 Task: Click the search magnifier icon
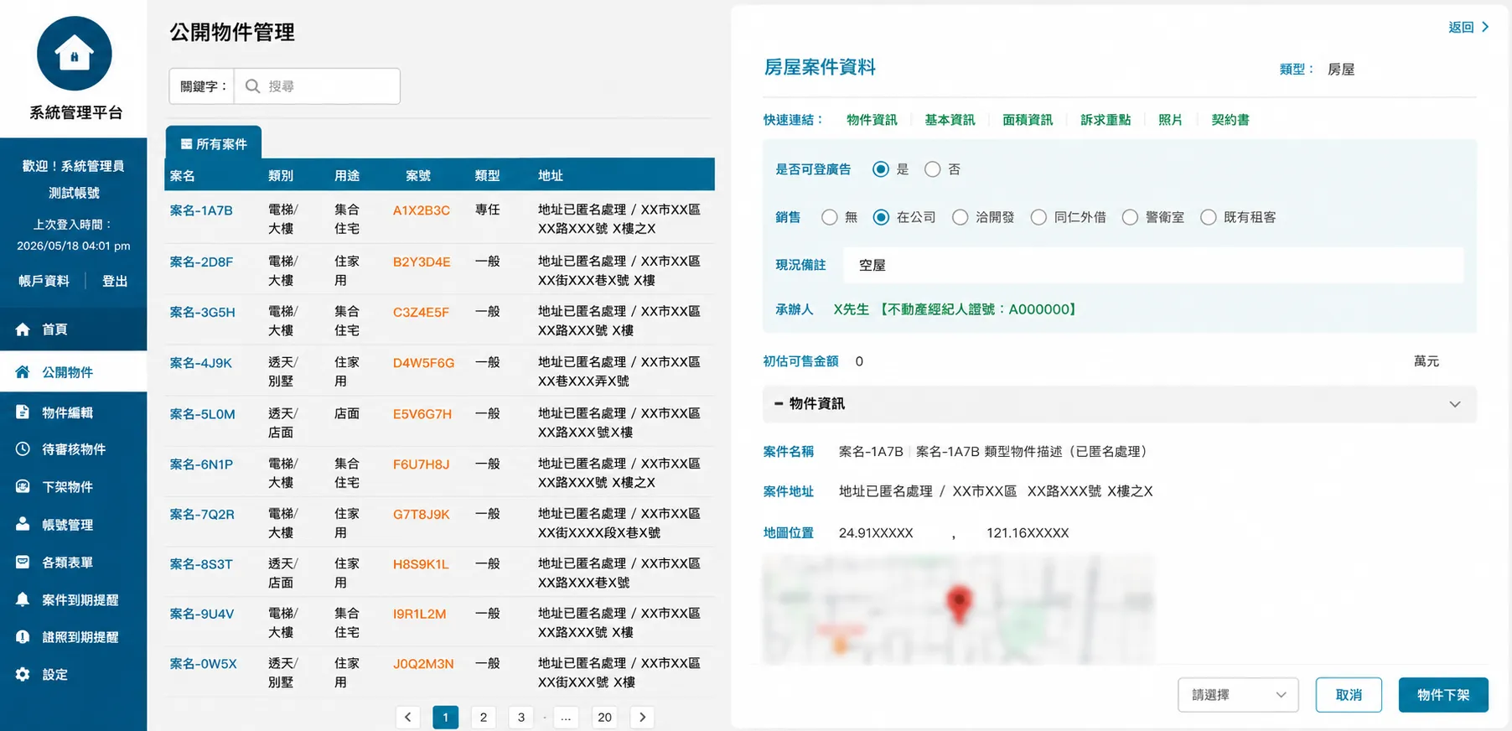tap(252, 86)
